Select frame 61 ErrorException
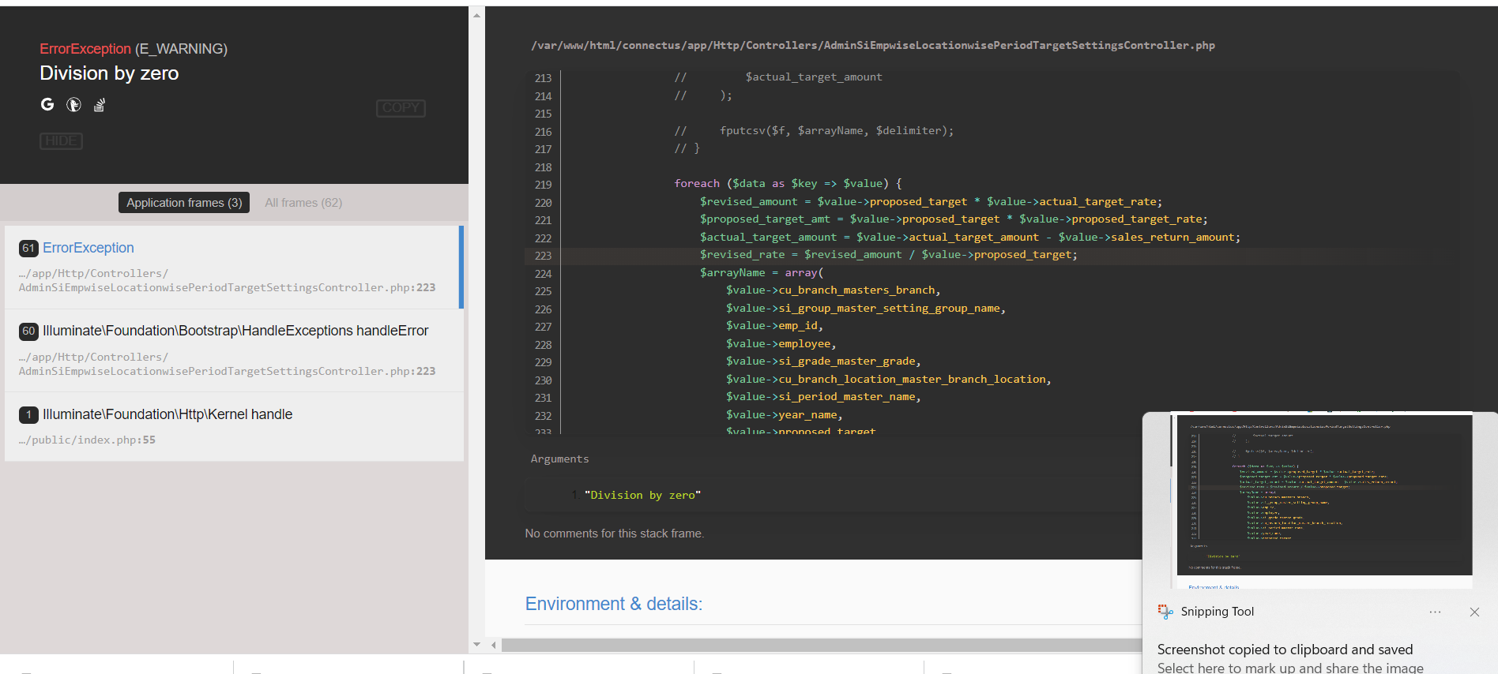Viewport: 1498px width, 674px height. click(x=234, y=267)
